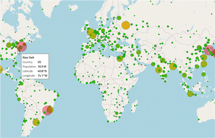Click the olive Cairo bubble in Egypt

point(120,59)
